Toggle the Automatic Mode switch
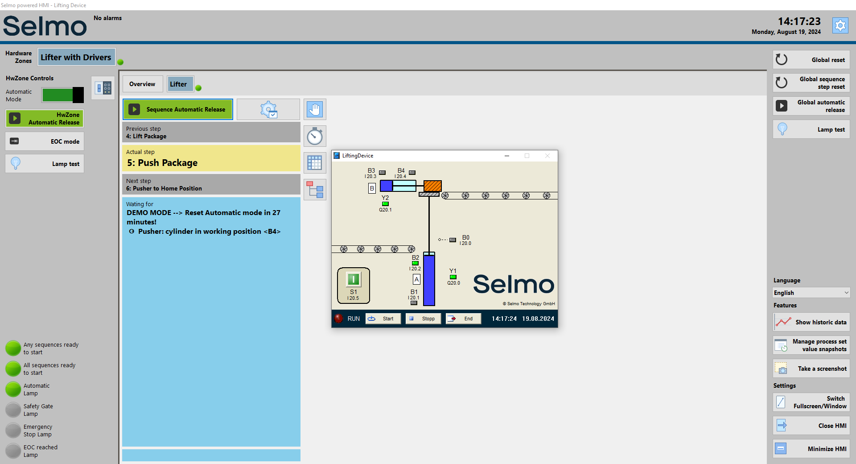856x464 pixels. coord(63,95)
